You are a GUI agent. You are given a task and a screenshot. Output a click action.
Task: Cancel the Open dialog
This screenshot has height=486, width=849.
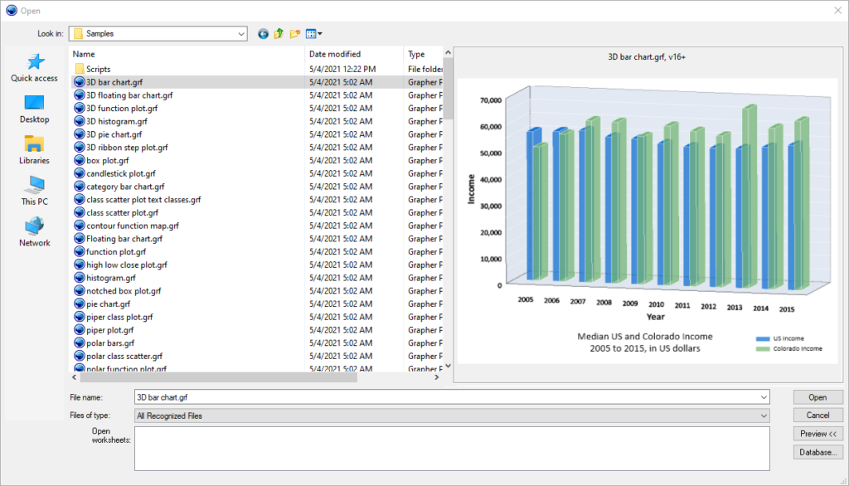click(x=817, y=416)
